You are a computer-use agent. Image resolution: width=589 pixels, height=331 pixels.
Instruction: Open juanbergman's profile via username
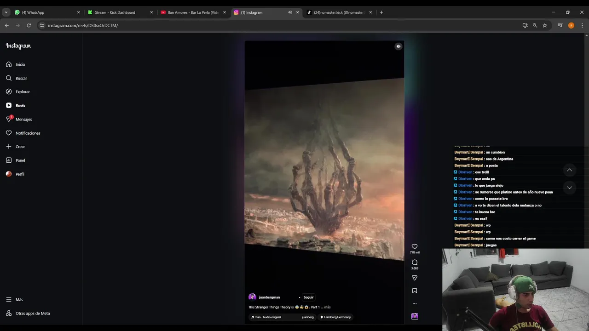269,297
